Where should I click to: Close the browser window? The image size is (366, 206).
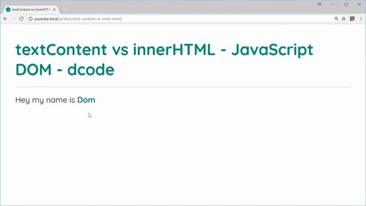(x=359, y=5)
